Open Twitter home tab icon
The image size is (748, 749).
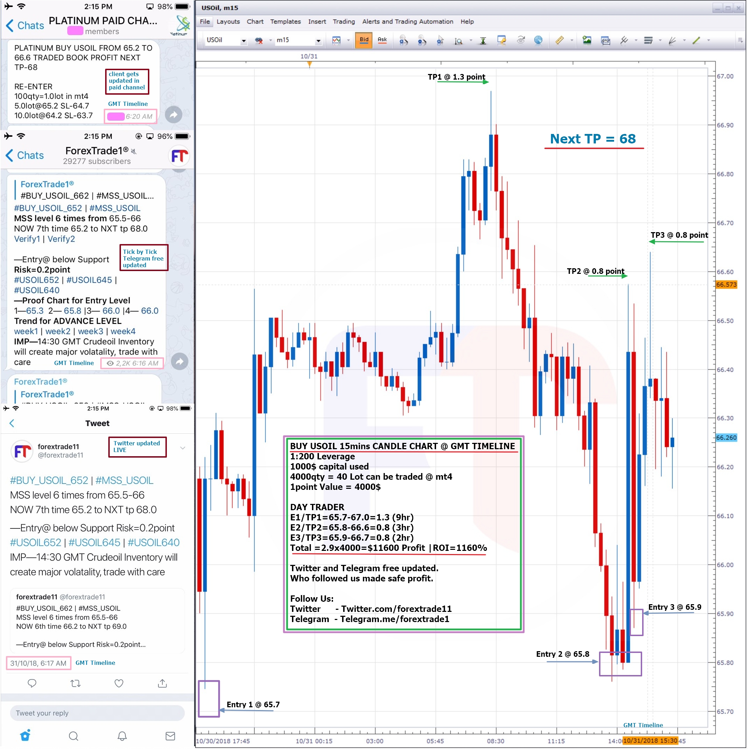click(25, 735)
